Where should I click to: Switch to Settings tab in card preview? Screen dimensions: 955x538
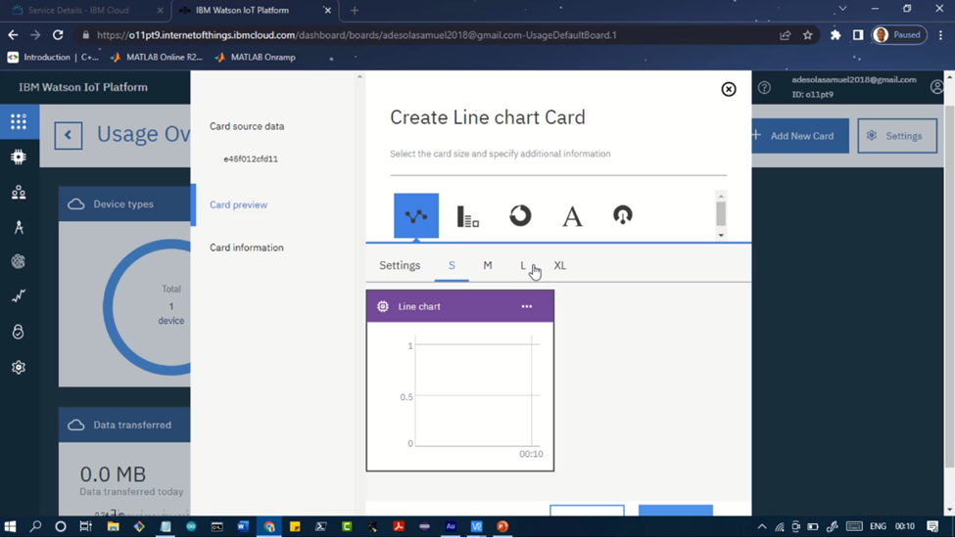[x=400, y=265]
